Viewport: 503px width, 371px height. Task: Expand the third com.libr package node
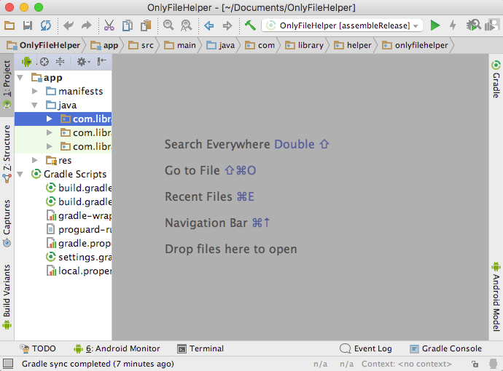49,146
